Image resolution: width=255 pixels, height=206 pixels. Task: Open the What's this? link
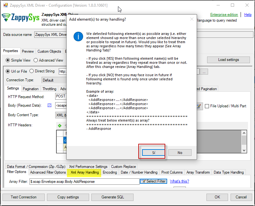point(180,181)
